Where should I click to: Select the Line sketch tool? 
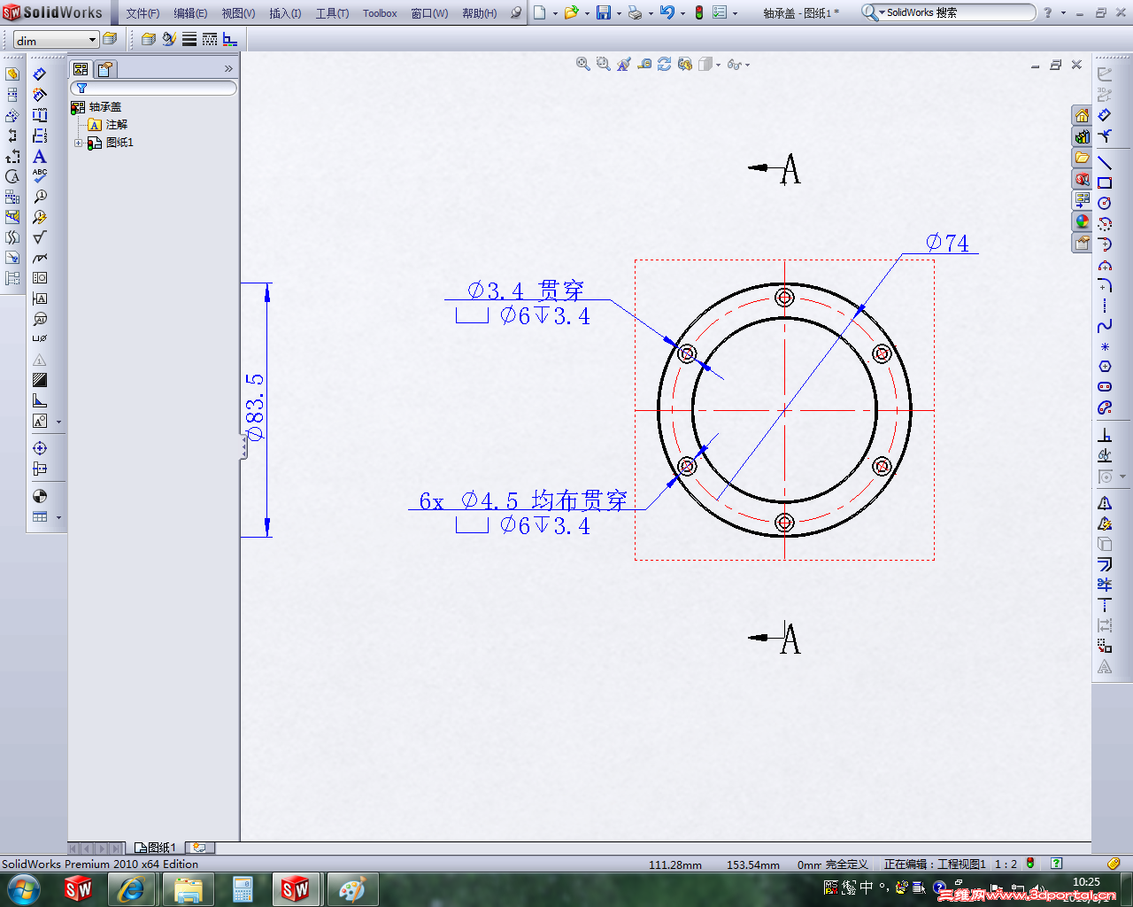(x=1105, y=163)
